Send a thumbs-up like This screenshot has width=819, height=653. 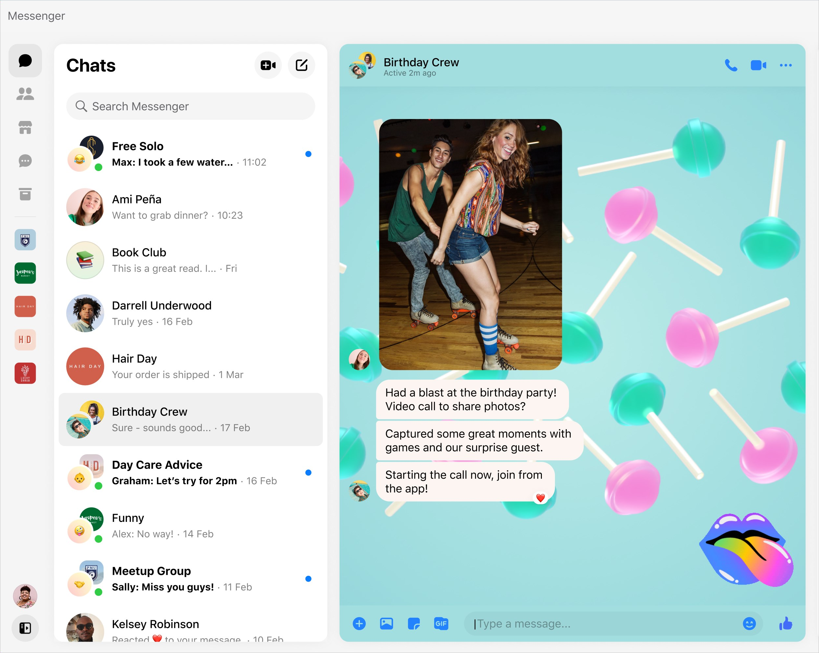pyautogui.click(x=786, y=623)
